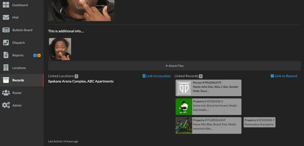Click the Reports document icon
Image resolution: width=304 pixels, height=146 pixels.
tap(6, 55)
